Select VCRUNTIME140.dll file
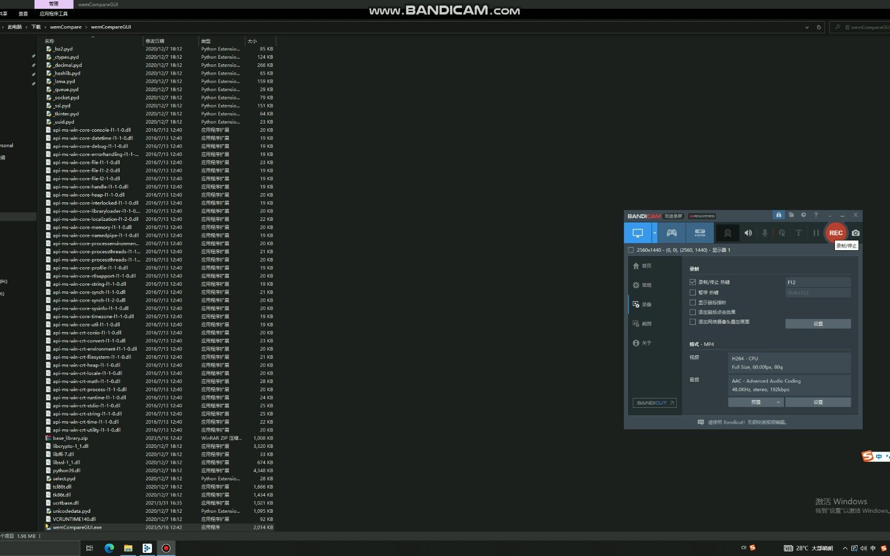Screen dimensions: 890x556 tap(160, 519)
